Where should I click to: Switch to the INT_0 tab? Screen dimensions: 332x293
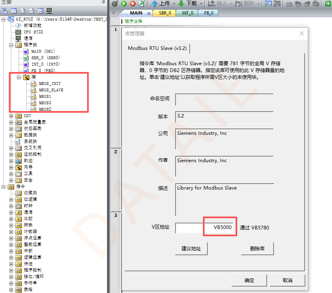tap(188, 13)
